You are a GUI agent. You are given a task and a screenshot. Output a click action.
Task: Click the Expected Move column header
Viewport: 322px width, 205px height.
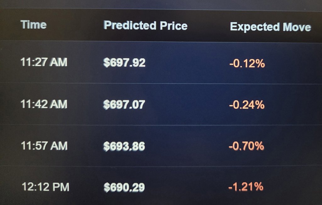pyautogui.click(x=270, y=27)
